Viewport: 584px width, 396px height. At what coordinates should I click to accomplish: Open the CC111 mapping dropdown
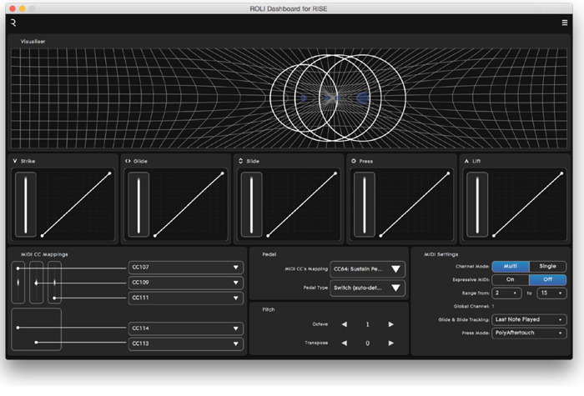(186, 298)
